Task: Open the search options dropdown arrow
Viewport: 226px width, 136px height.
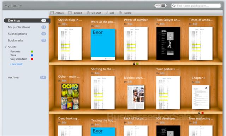Action: [175, 6]
